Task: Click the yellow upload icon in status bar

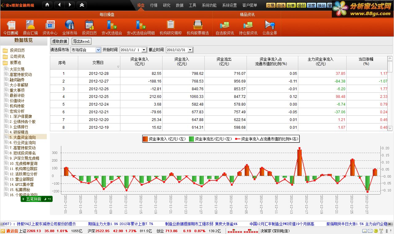Action: 376,231
